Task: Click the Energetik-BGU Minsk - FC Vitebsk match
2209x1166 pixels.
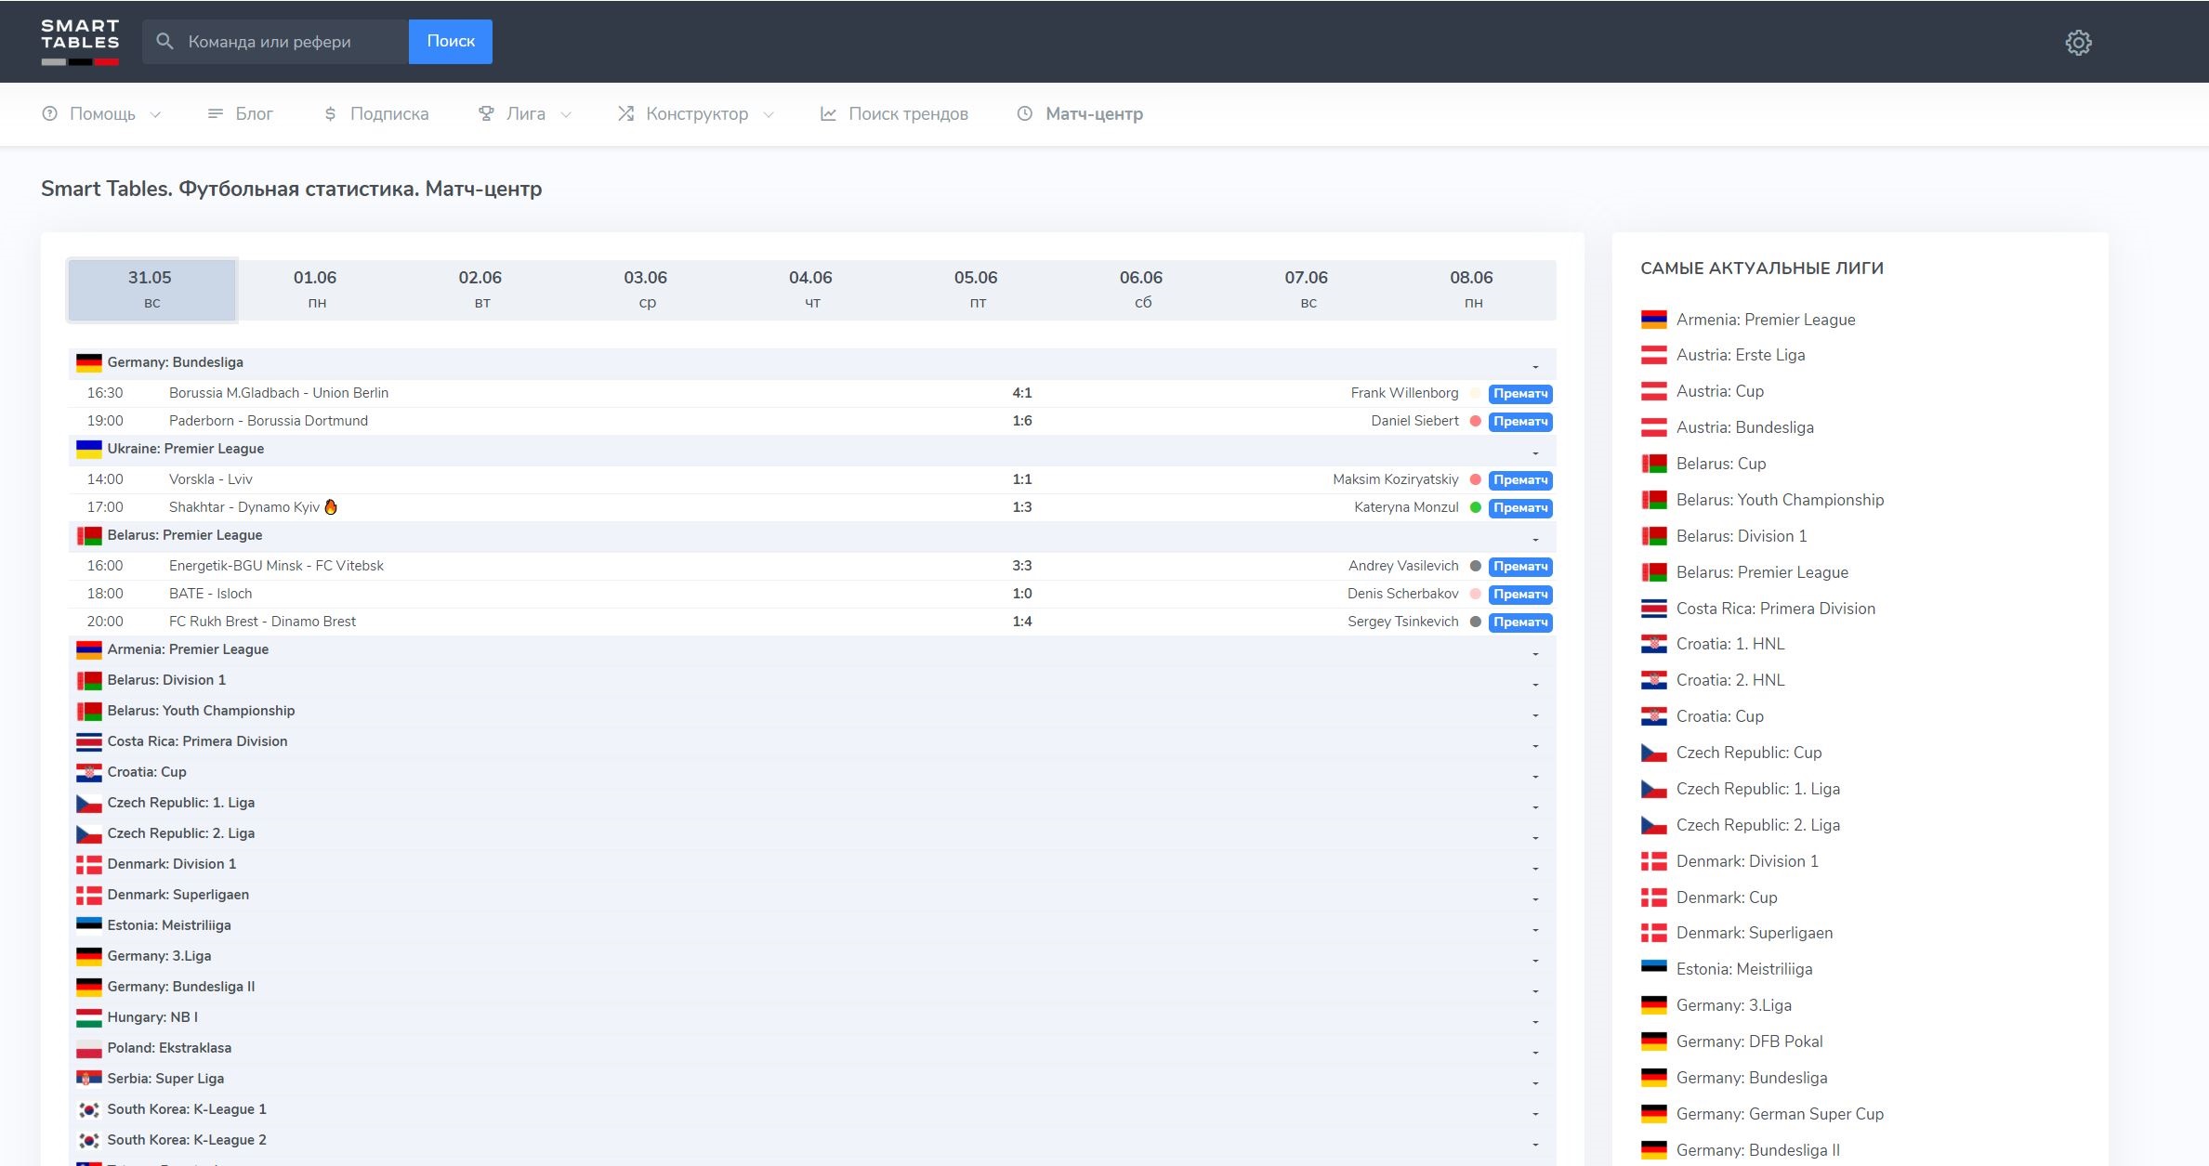Action: pos(276,566)
